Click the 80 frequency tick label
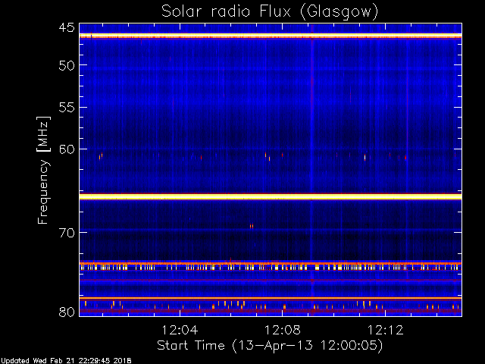Viewport: 485px width, 364px height. [67, 312]
